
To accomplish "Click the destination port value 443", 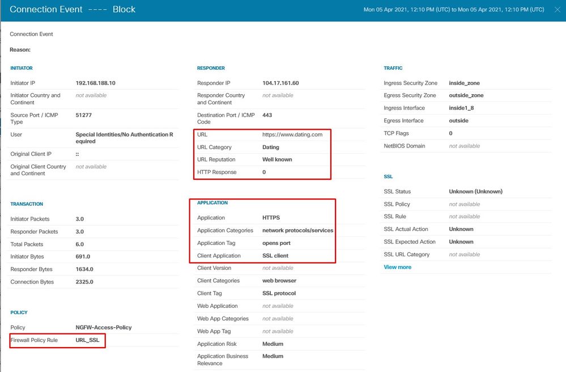I will [267, 115].
